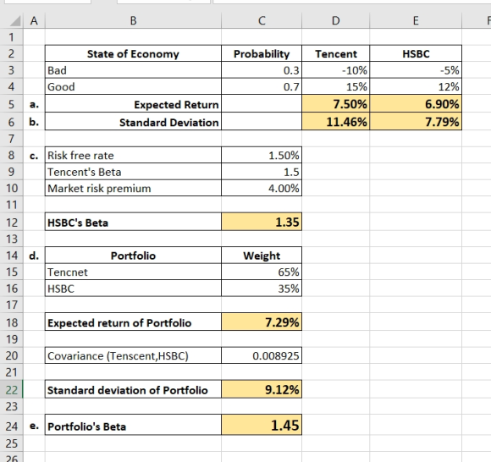Select row 22 header
The width and height of the screenshot is (491, 462).
tap(12, 390)
